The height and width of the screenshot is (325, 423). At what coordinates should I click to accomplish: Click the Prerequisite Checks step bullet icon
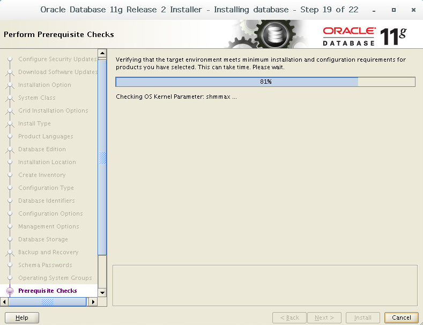(10, 291)
